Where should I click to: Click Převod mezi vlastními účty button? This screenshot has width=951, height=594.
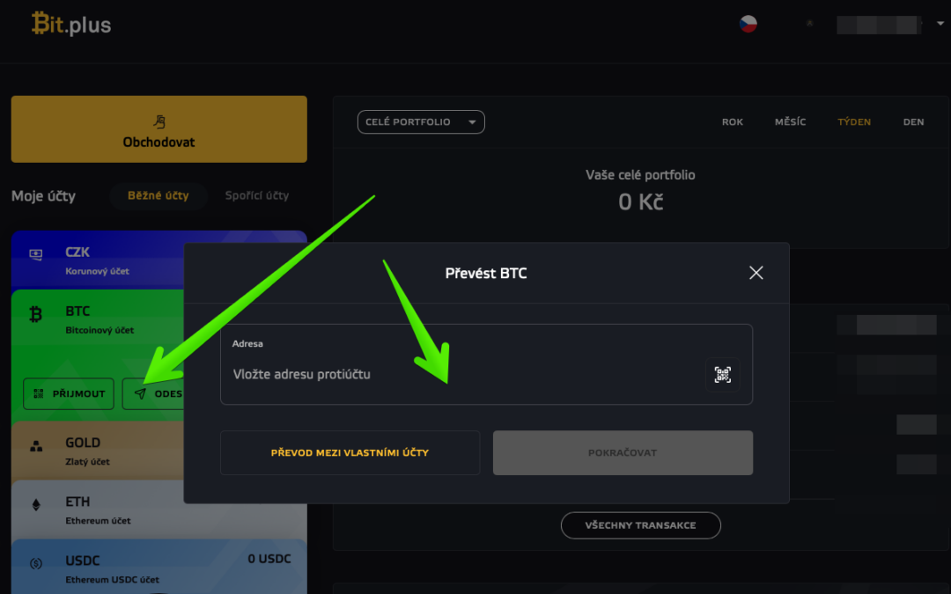coord(350,453)
